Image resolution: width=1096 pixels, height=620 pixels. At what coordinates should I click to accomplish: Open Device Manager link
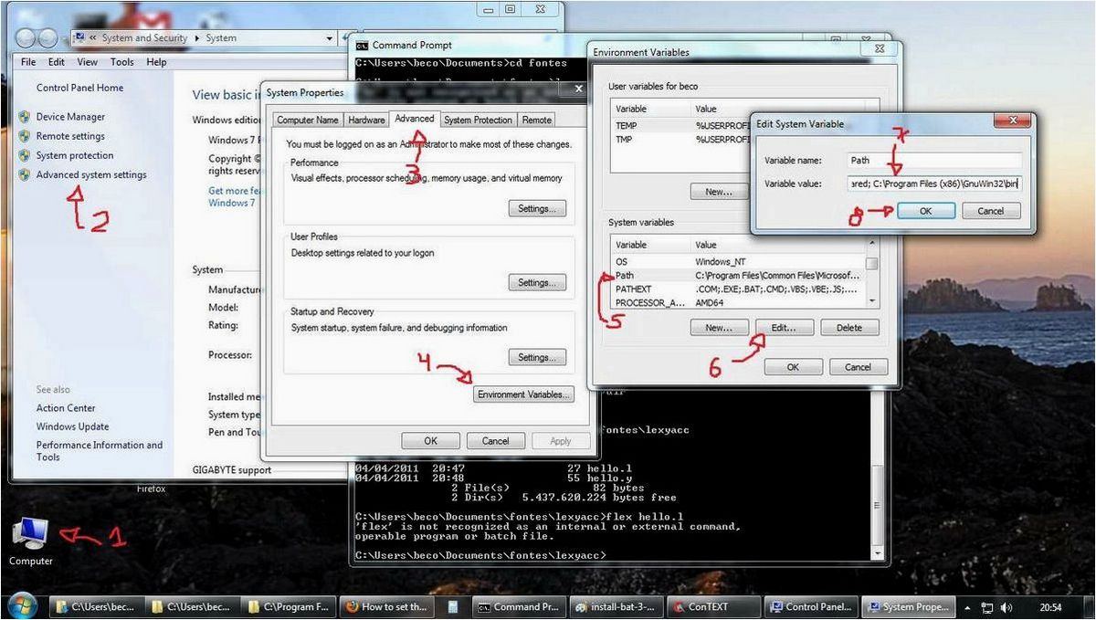coord(70,117)
